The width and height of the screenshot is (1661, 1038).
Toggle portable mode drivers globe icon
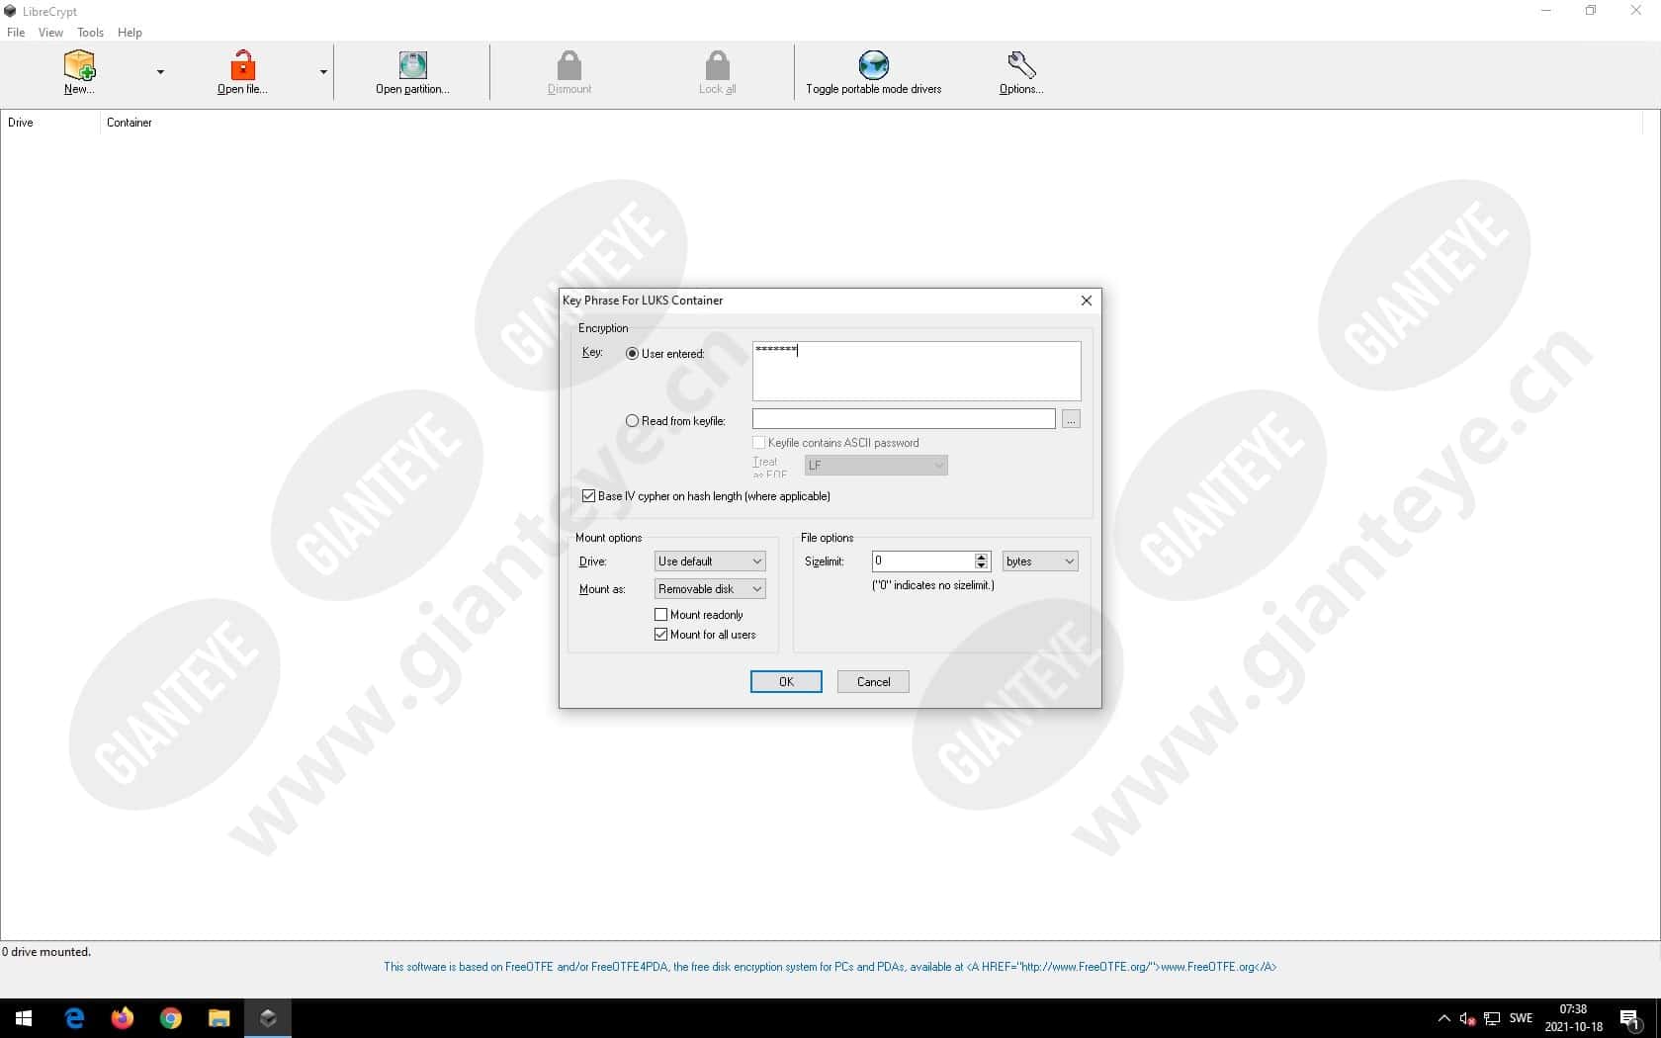pos(874,65)
